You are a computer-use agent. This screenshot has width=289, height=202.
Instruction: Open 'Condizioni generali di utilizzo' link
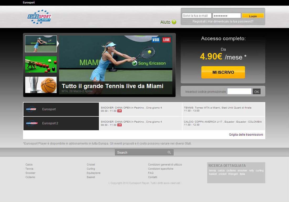tap(165, 165)
